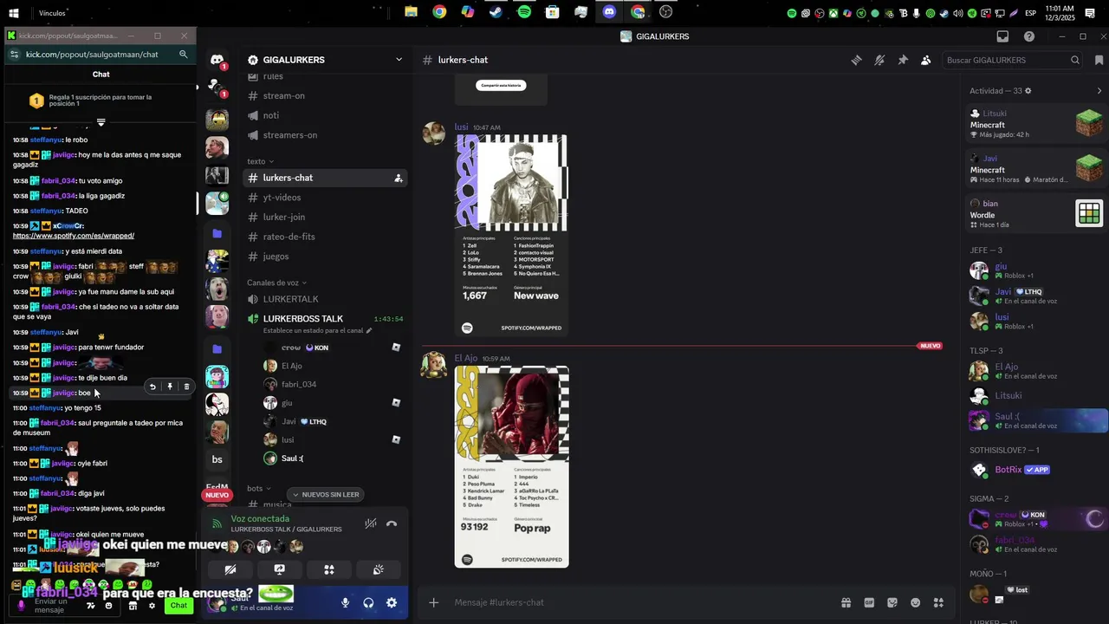This screenshot has height=624, width=1109.
Task: Join the LURKERTALK voice channel
Action: 325,299
